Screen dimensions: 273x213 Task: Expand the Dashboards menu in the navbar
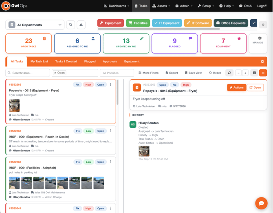(117, 6)
